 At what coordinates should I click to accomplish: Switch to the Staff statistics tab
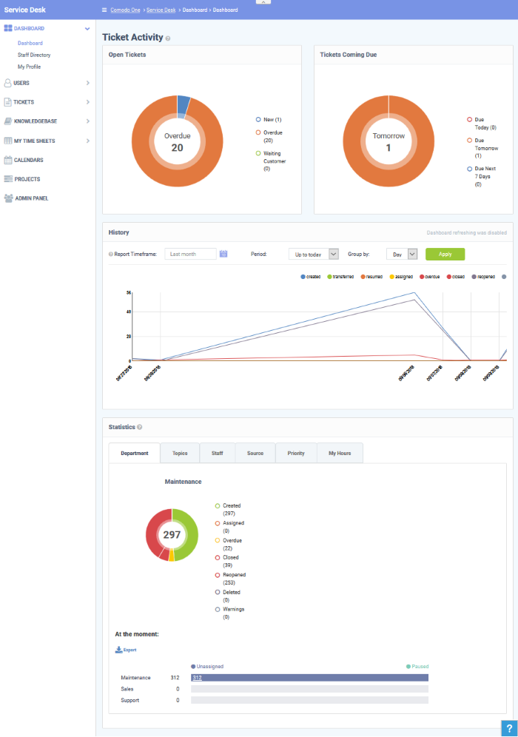217,453
